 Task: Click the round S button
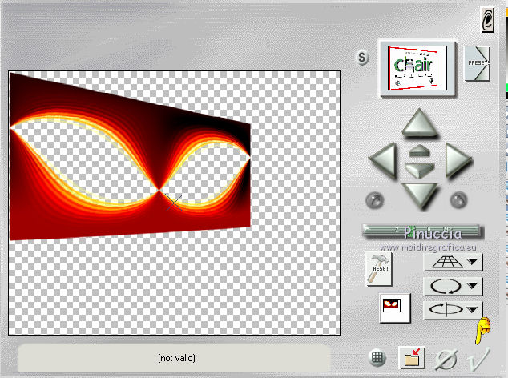click(x=362, y=58)
